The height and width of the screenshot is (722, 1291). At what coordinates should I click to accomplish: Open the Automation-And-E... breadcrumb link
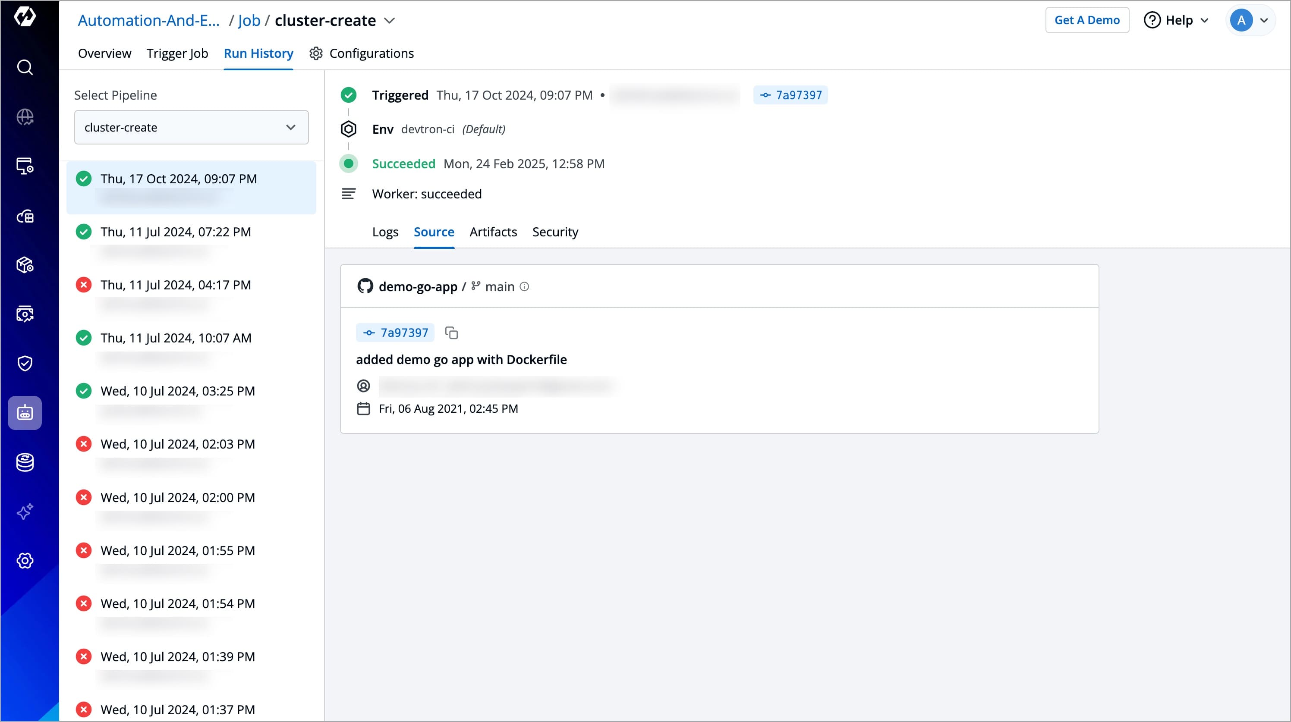149,21
